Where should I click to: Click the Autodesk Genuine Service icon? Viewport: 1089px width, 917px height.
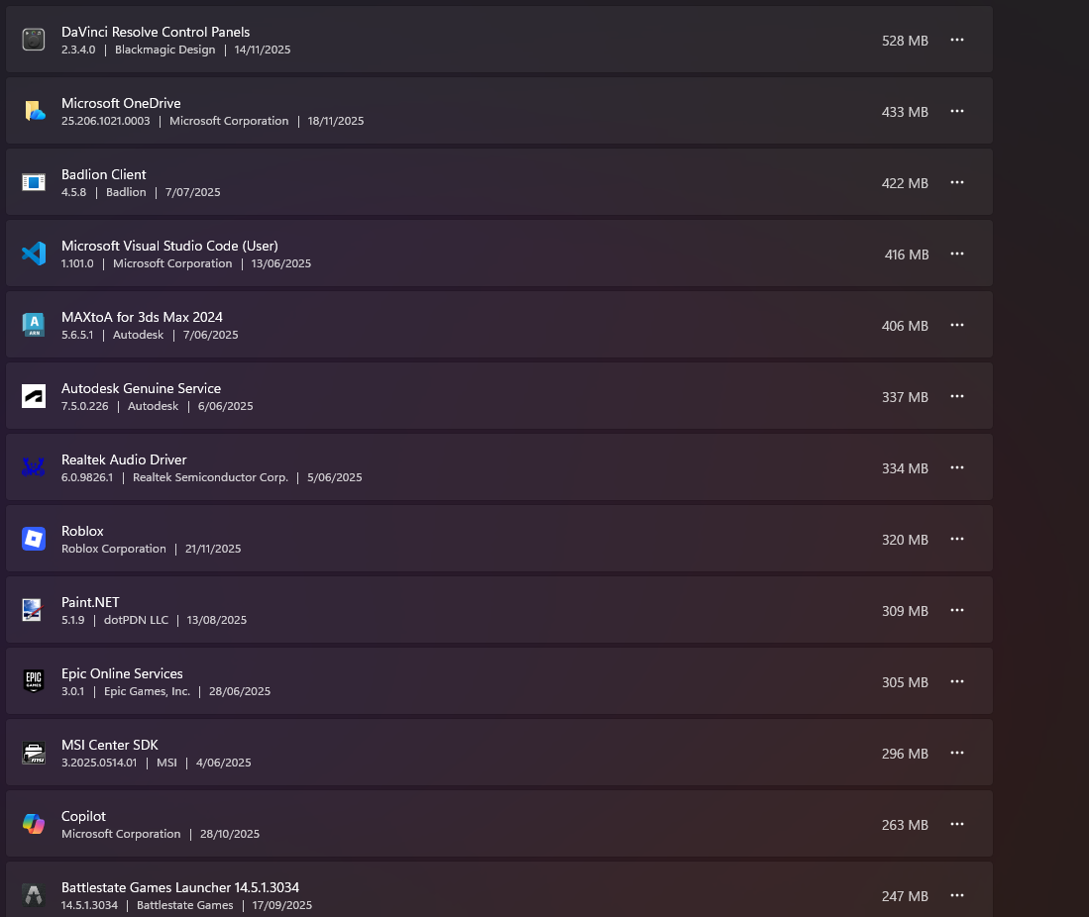pyautogui.click(x=34, y=396)
